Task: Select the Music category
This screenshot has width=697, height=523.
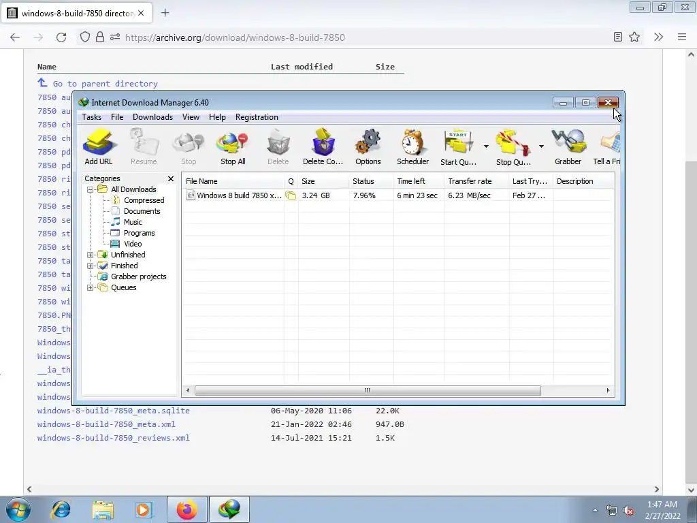Action: 133,222
